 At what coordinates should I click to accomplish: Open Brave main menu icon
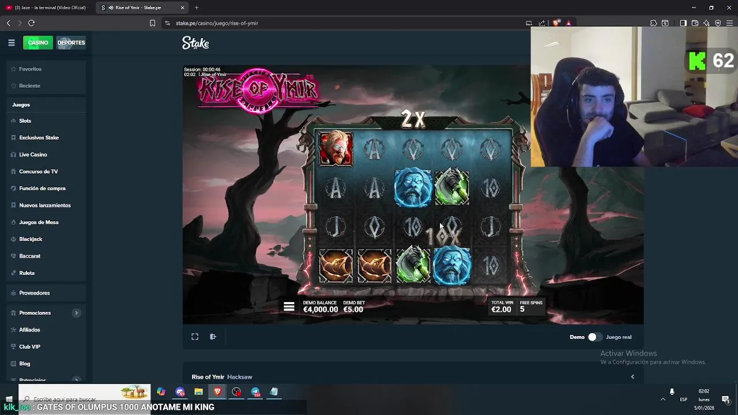[x=729, y=23]
